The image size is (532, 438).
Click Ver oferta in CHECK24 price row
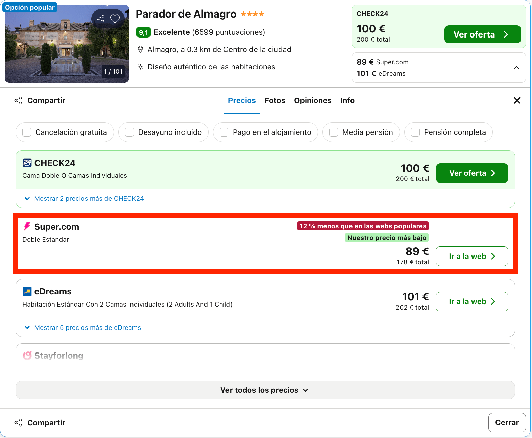(x=472, y=173)
